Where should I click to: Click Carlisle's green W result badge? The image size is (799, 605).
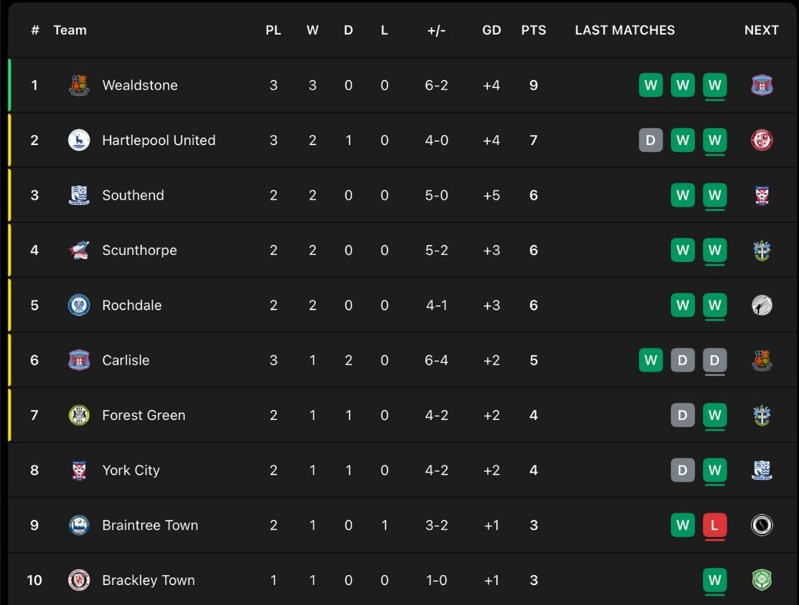point(651,360)
